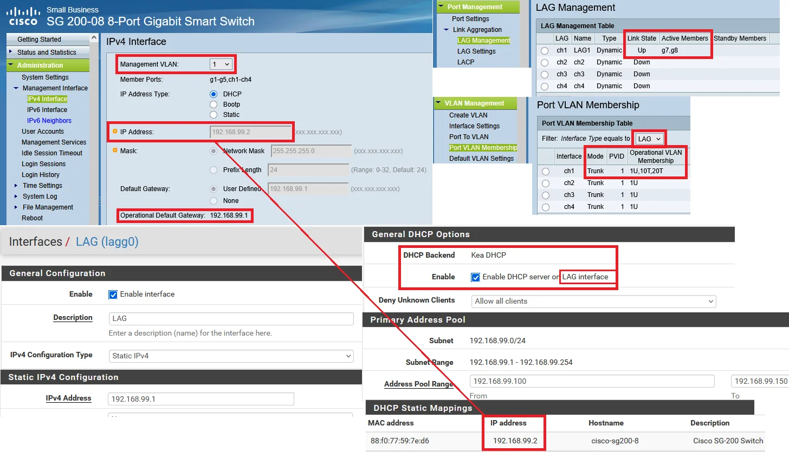Click the Operational VLAN Membership column header
This screenshot has height=452, width=789.
[656, 156]
